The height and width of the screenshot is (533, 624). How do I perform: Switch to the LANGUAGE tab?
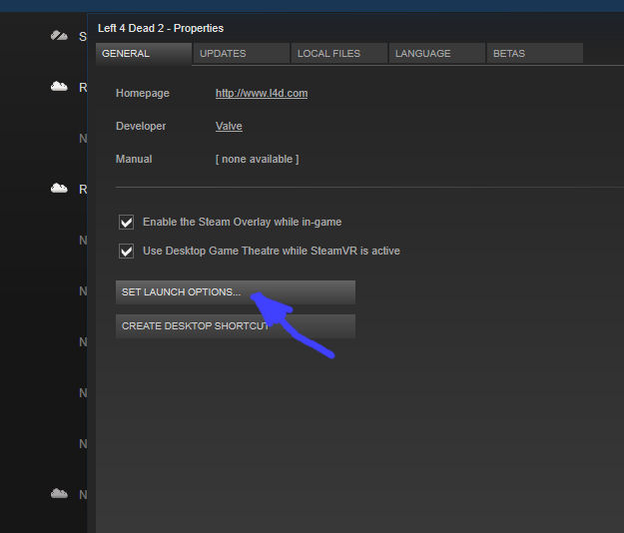(437, 53)
